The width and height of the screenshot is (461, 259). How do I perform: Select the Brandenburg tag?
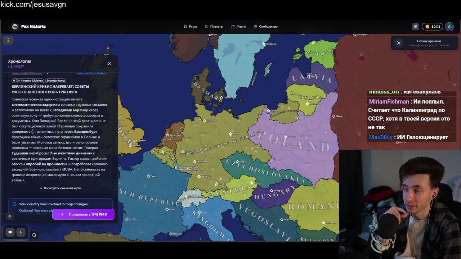click(55, 81)
